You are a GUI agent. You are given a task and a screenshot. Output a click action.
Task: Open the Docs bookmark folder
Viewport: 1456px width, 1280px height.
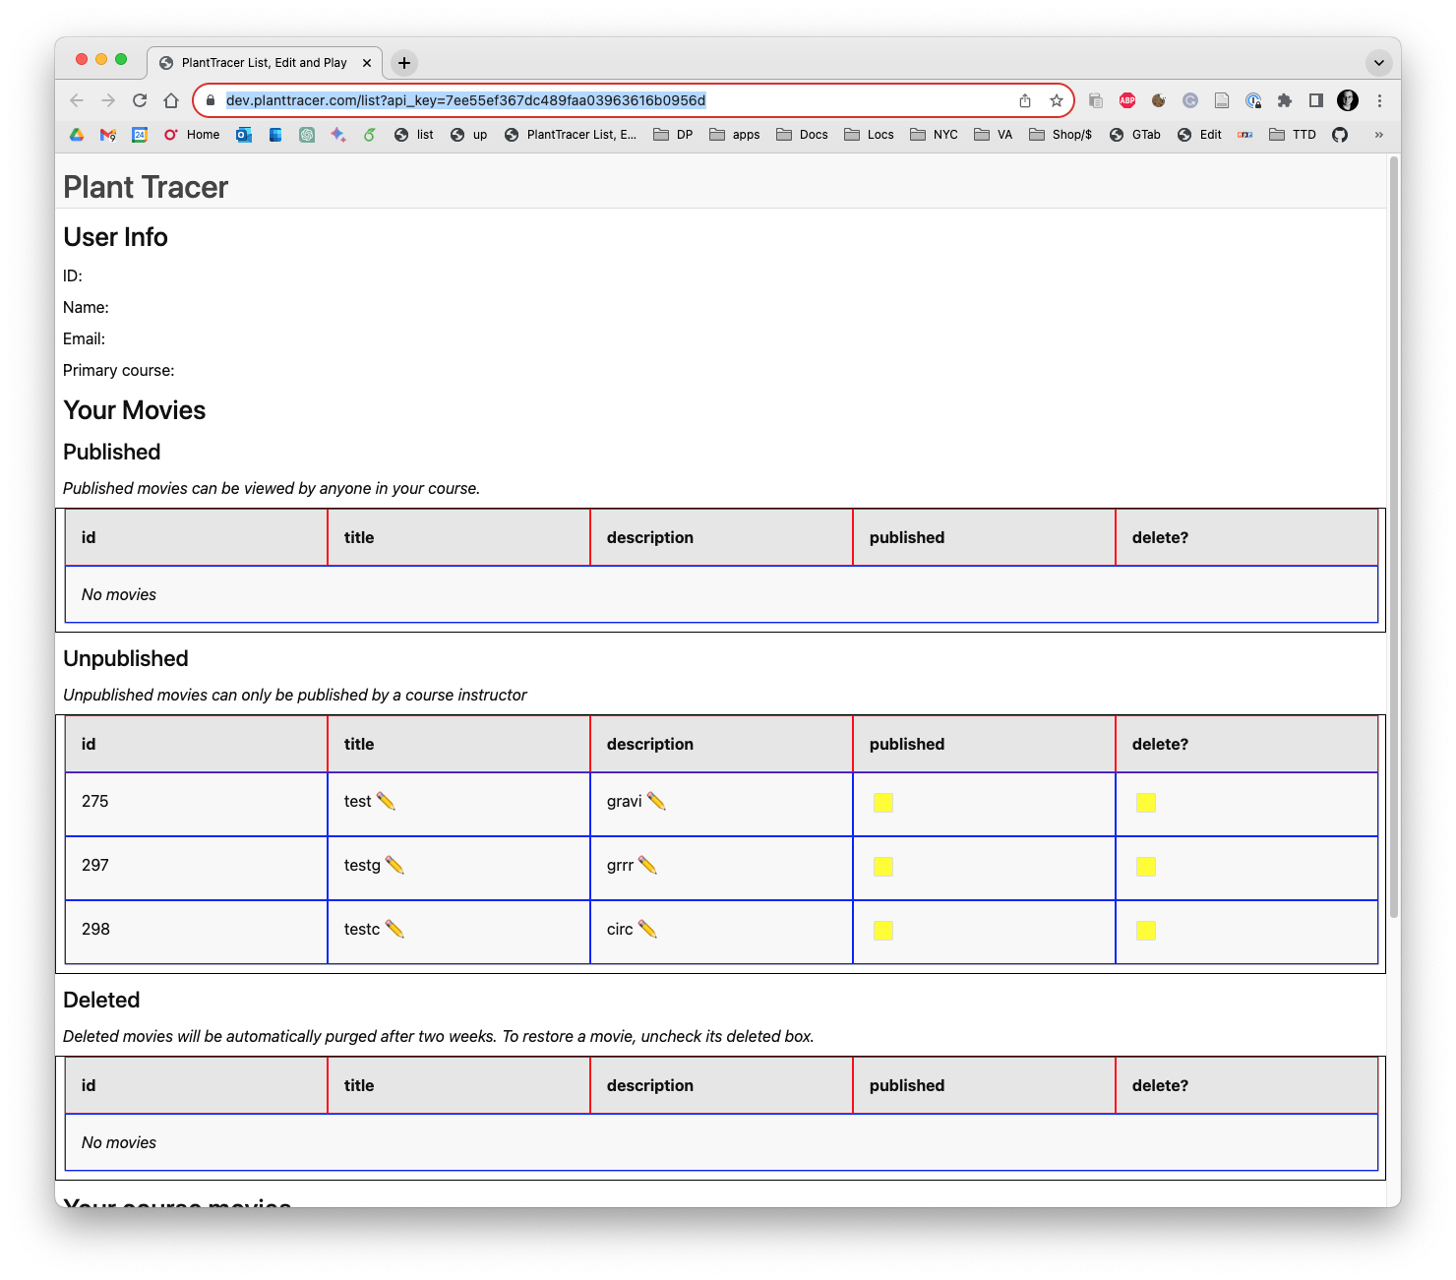tap(802, 135)
